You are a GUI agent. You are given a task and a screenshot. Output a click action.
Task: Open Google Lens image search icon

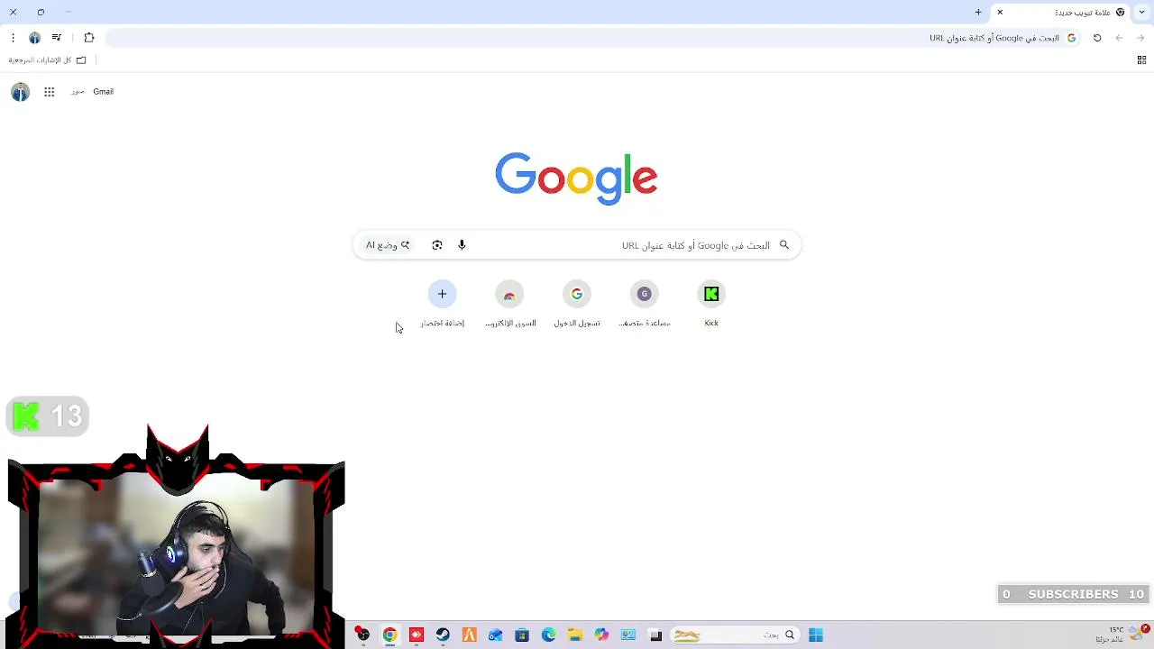(437, 245)
